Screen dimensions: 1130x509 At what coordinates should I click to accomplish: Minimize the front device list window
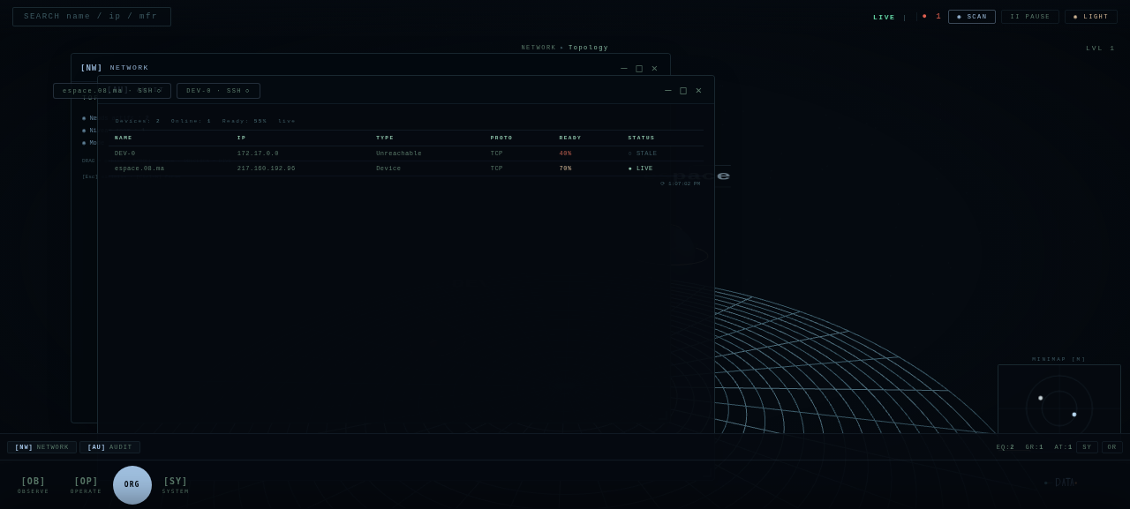click(x=668, y=90)
